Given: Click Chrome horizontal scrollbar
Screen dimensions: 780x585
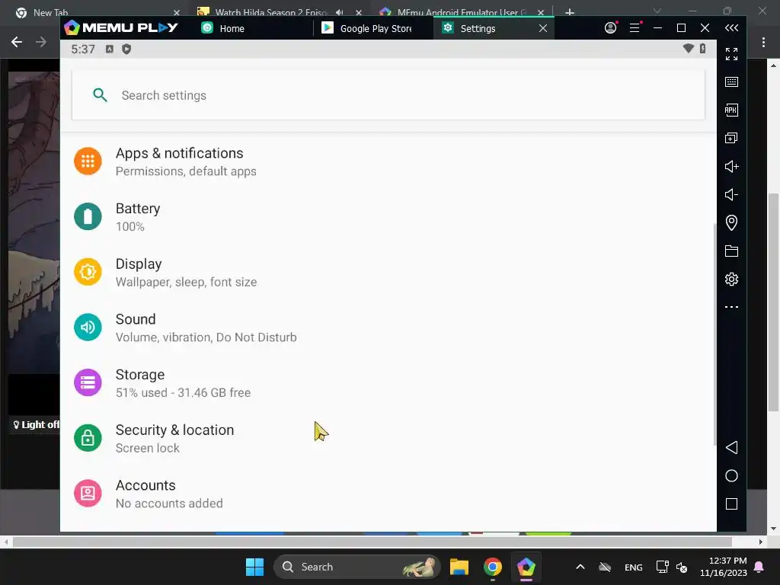Looking at the screenshot, I should [x=372, y=542].
